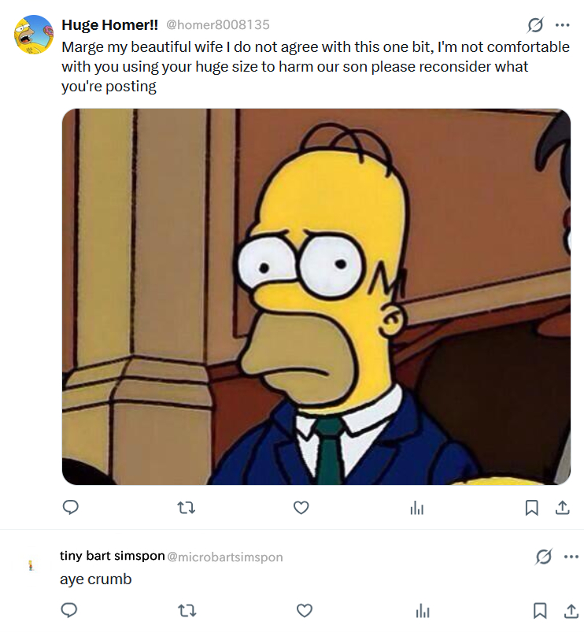The image size is (584, 644).
Task: Open more options menu on Homer's post
Action: [562, 24]
